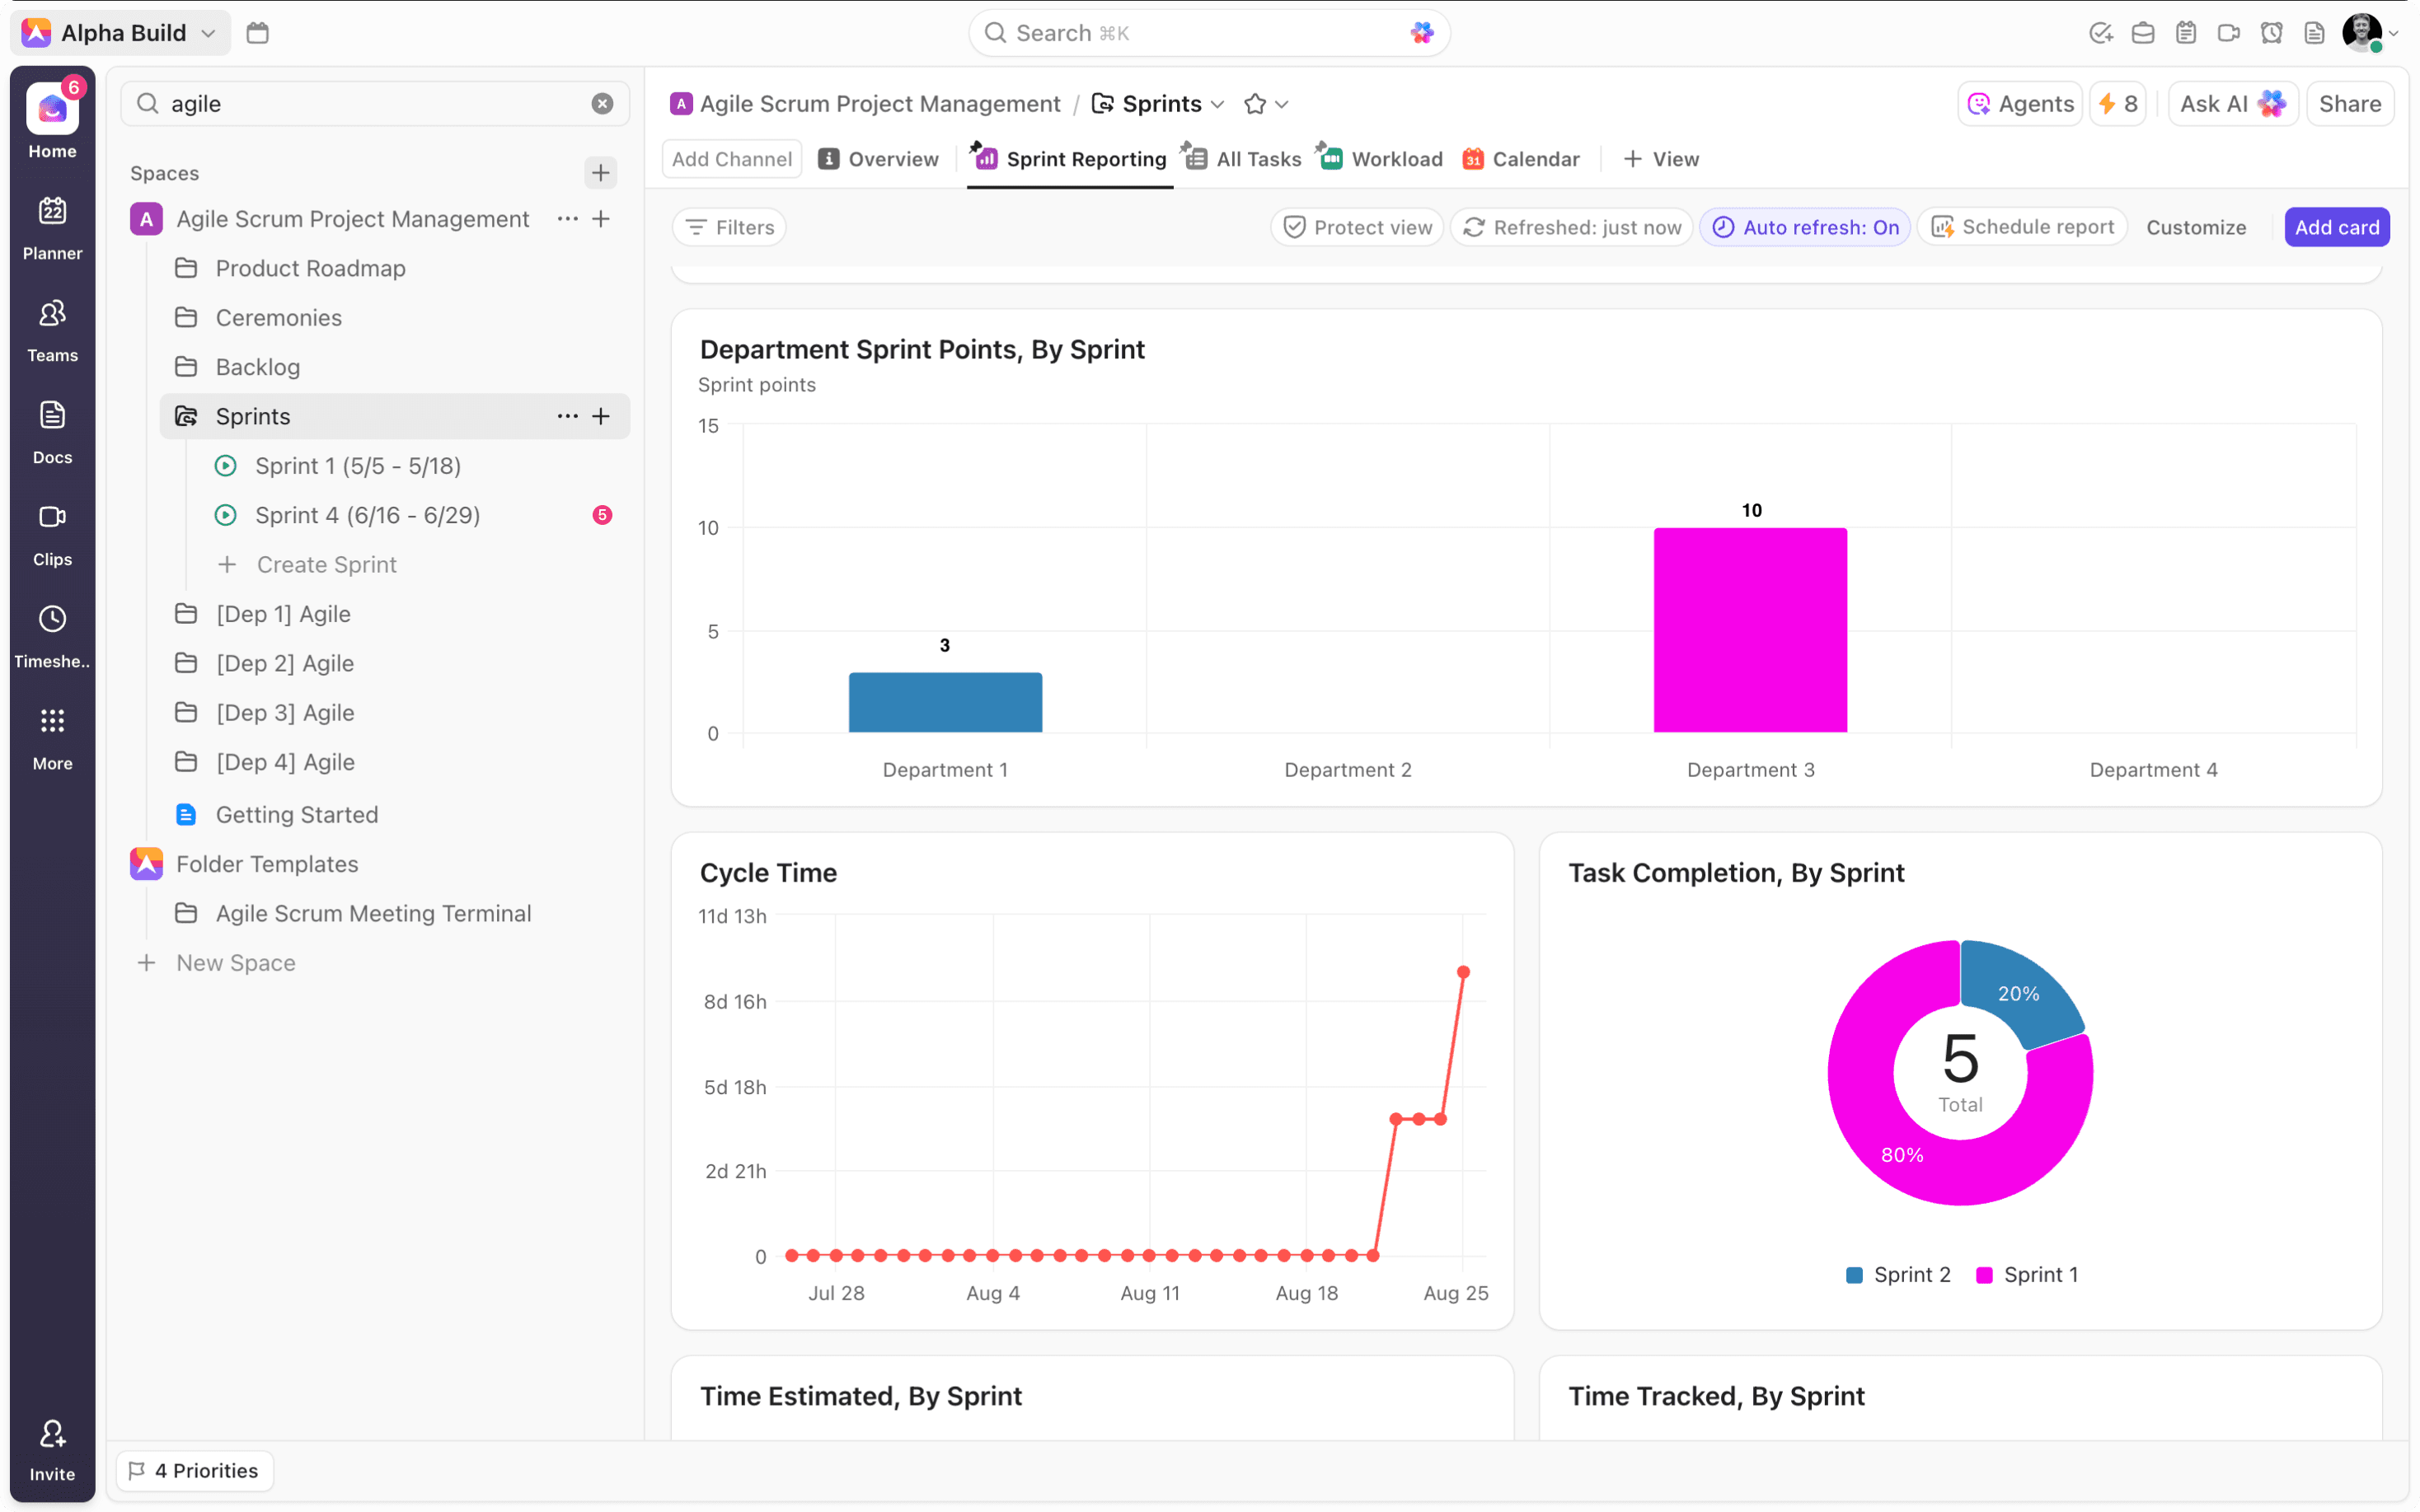Favorite the Sprints folder with star icon
This screenshot has width=2420, height=1512.
pyautogui.click(x=1255, y=104)
